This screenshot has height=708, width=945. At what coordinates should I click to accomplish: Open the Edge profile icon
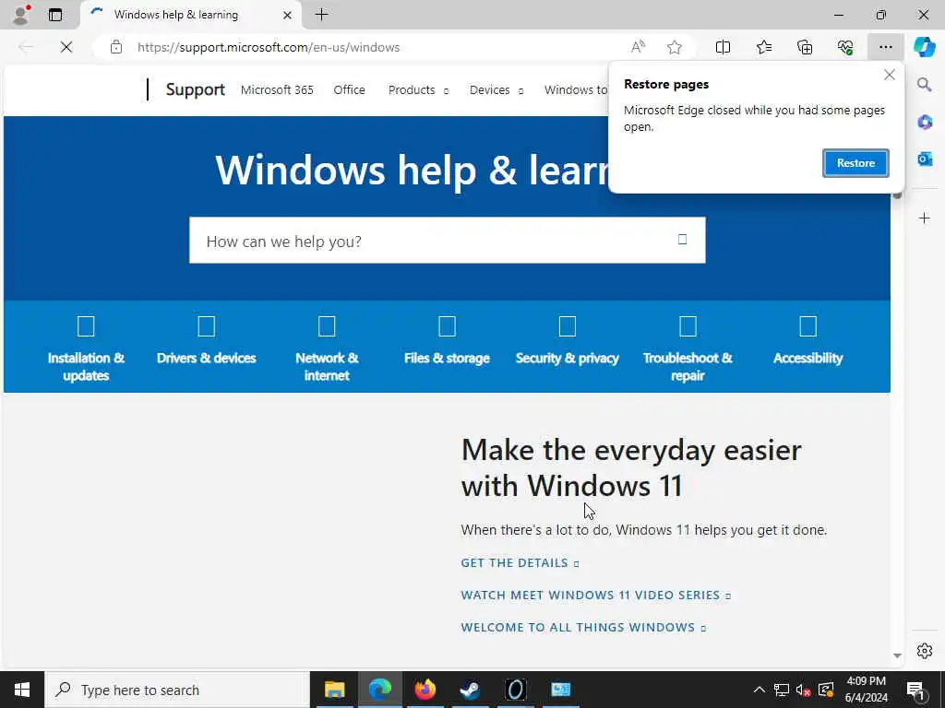coord(21,15)
